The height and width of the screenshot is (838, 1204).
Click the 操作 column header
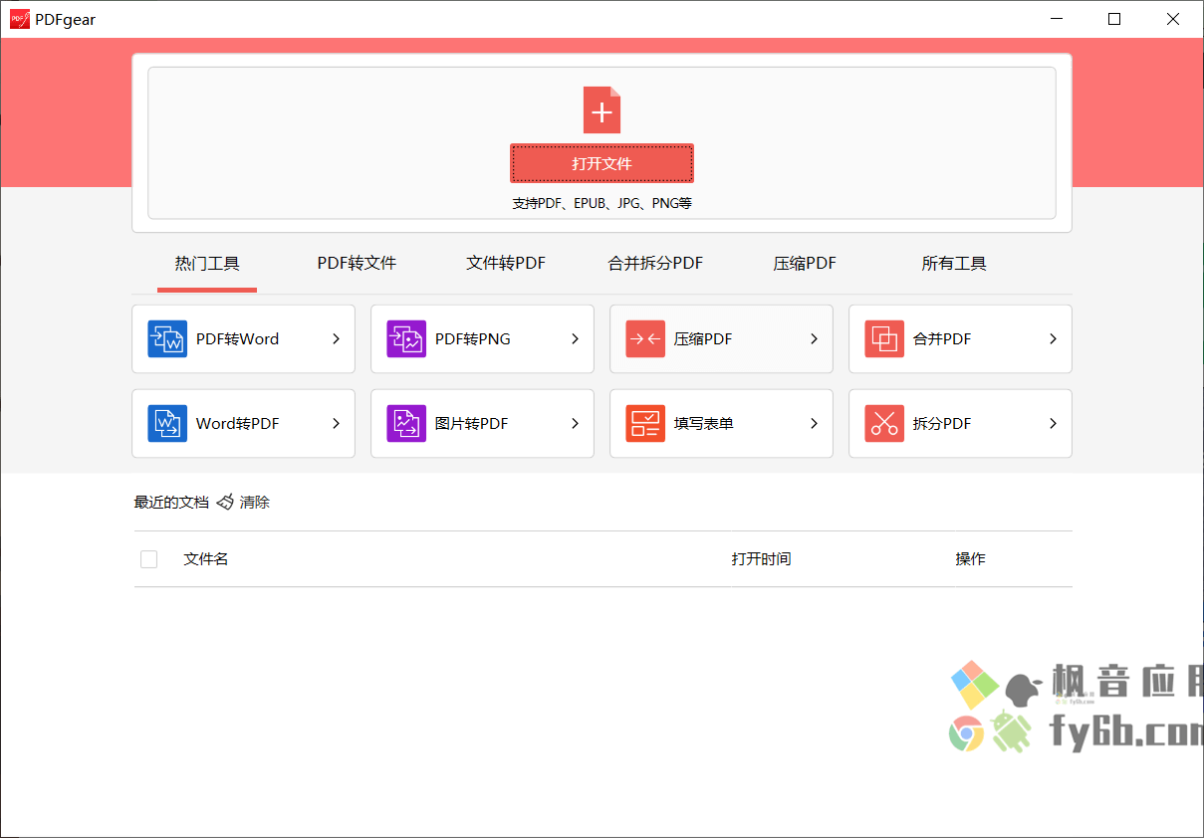tap(970, 559)
